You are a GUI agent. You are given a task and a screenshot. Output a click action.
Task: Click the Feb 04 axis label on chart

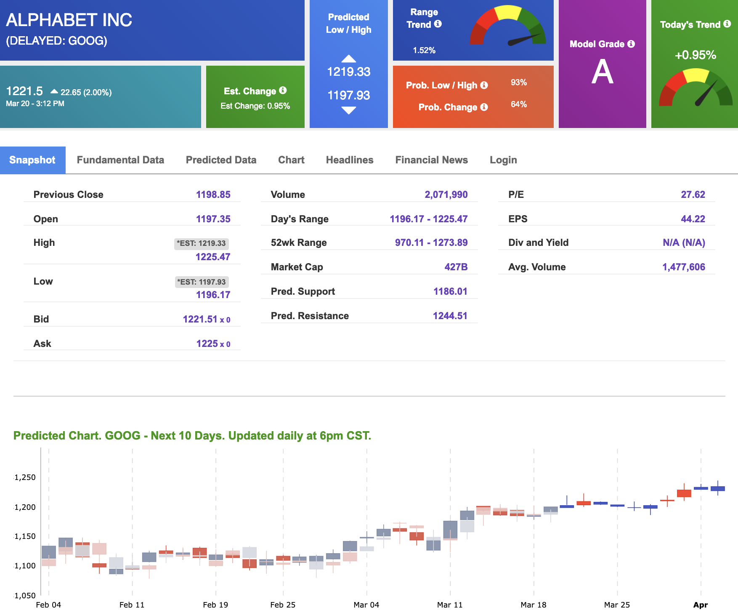pos(48,605)
